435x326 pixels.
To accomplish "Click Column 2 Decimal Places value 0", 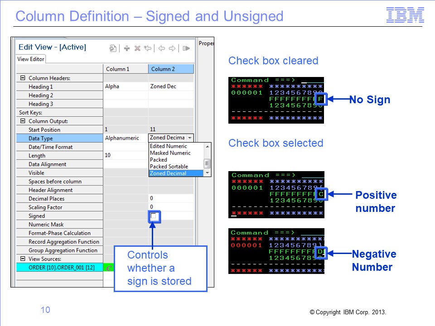I will (x=171, y=198).
